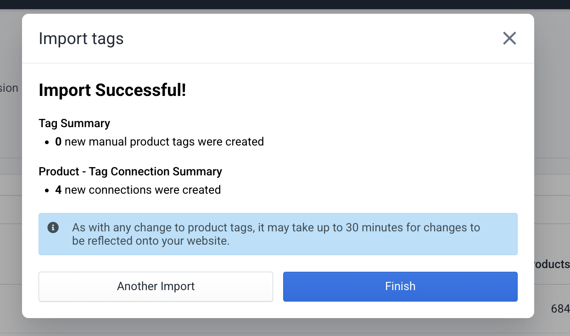Click the bold 4 connections count
This screenshot has width=570, height=336.
[x=58, y=190]
